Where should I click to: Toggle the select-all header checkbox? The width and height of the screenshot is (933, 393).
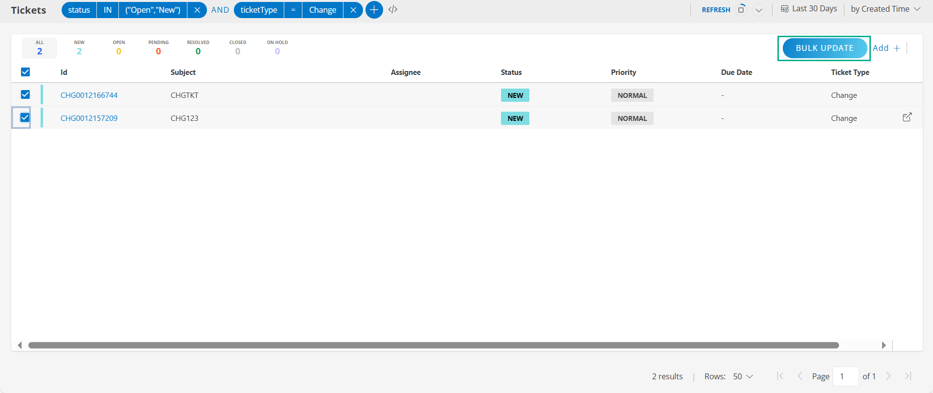pos(25,72)
